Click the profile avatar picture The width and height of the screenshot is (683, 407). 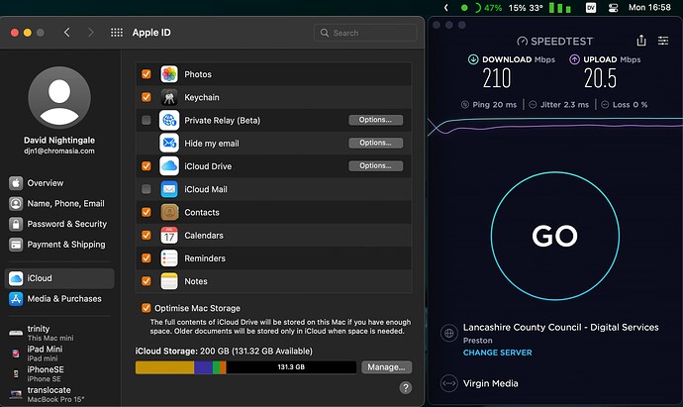point(59,98)
